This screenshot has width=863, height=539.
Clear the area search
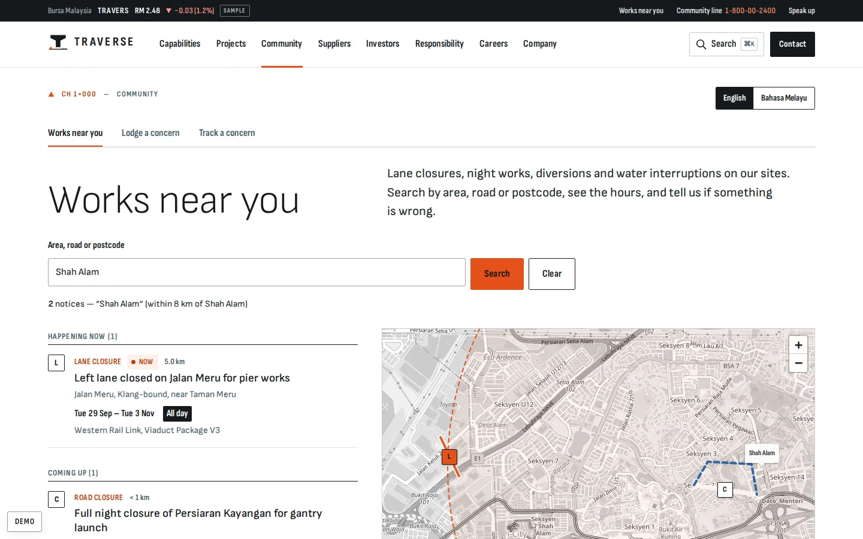click(552, 274)
